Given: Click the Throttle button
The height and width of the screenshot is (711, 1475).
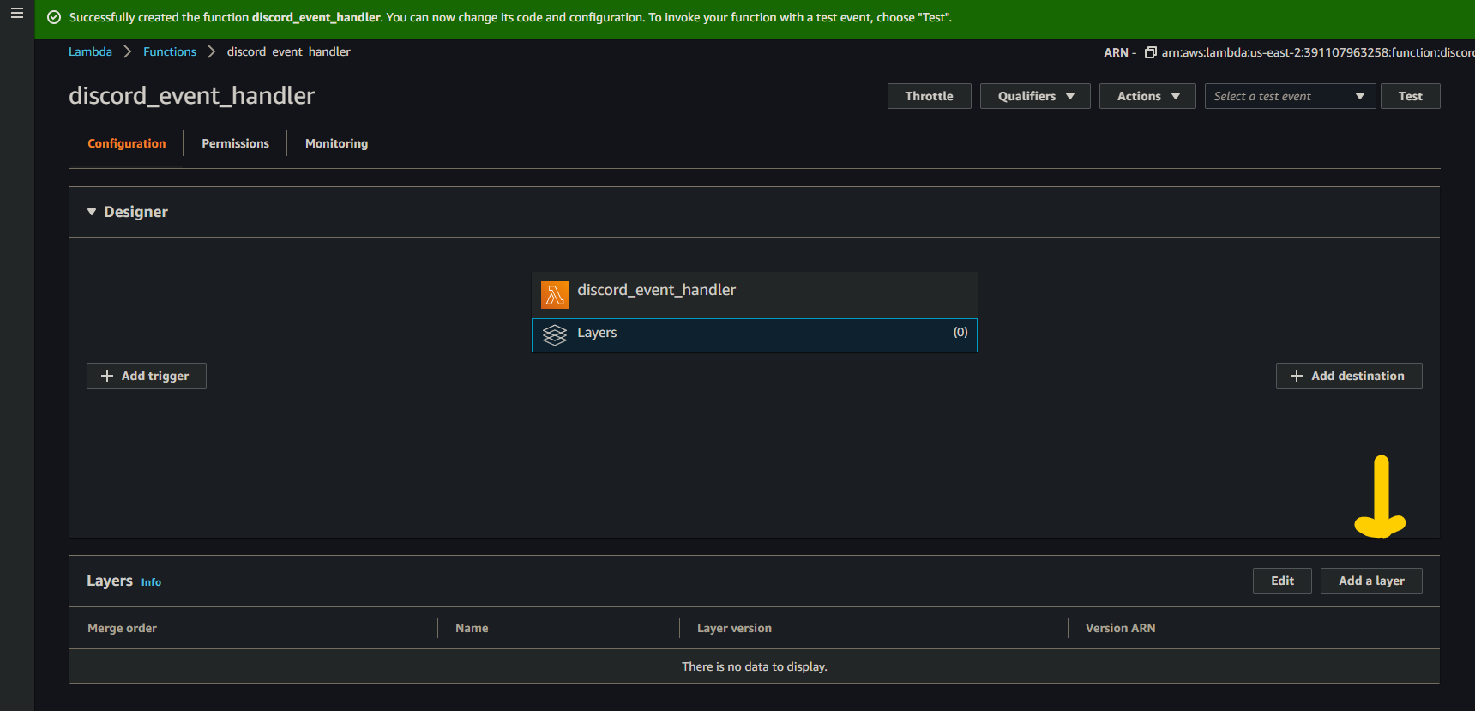Looking at the screenshot, I should tap(929, 96).
